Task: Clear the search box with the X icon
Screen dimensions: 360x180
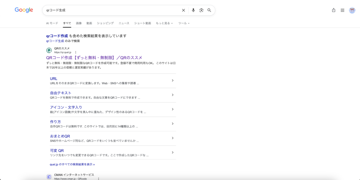Action: (x=183, y=10)
